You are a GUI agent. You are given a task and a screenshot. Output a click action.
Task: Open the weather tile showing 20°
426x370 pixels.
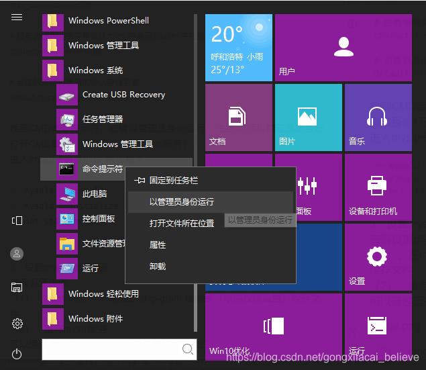coord(239,48)
